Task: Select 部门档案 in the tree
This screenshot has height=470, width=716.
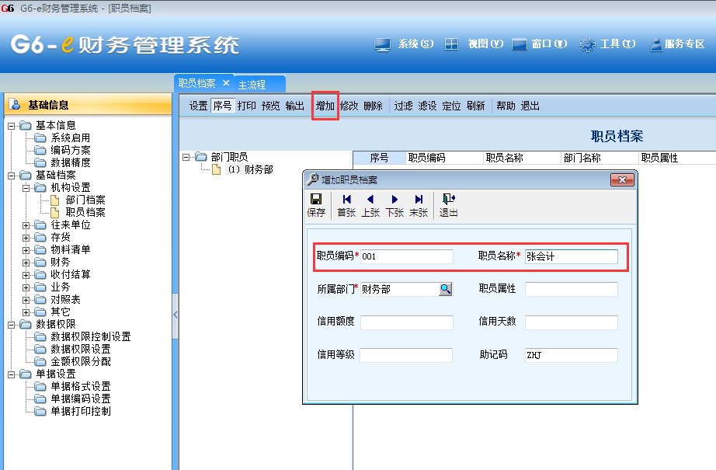Action: click(x=85, y=200)
